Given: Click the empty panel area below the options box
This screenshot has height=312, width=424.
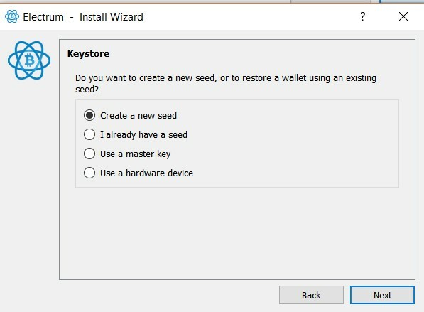Looking at the screenshot, I should [237, 232].
